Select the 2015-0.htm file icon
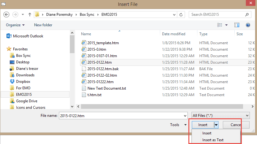The image size is (257, 144). click(x=84, y=49)
